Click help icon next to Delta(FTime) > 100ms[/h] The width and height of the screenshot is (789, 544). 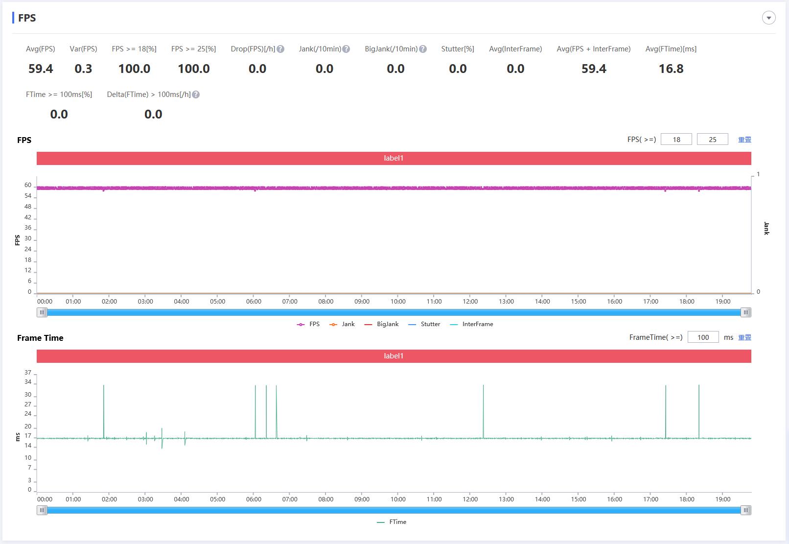point(196,95)
